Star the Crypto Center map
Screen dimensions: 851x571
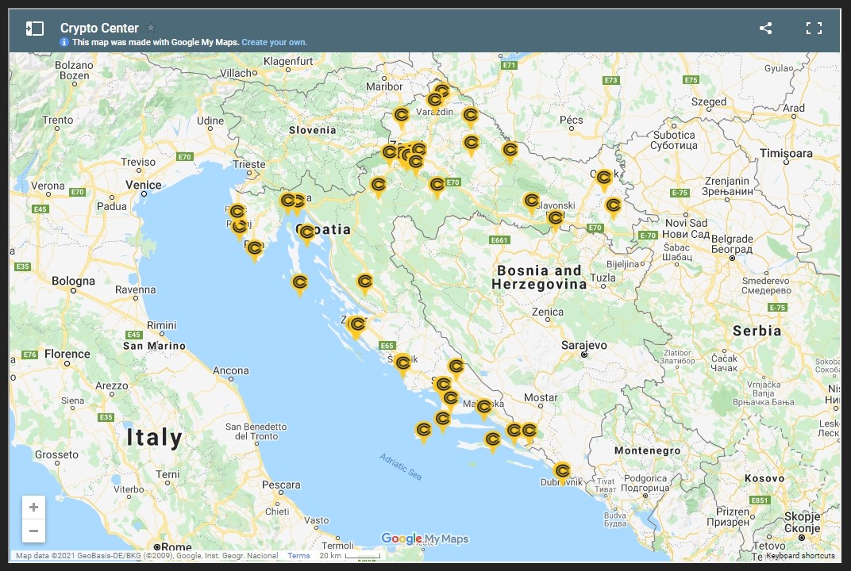tap(151, 28)
